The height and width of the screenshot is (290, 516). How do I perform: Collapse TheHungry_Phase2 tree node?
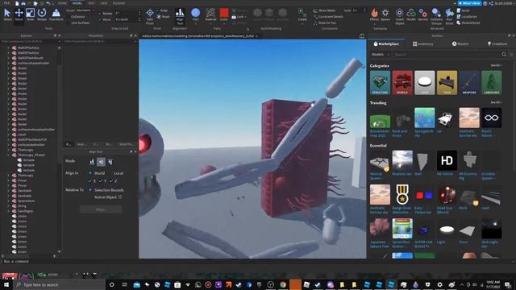click(x=9, y=155)
